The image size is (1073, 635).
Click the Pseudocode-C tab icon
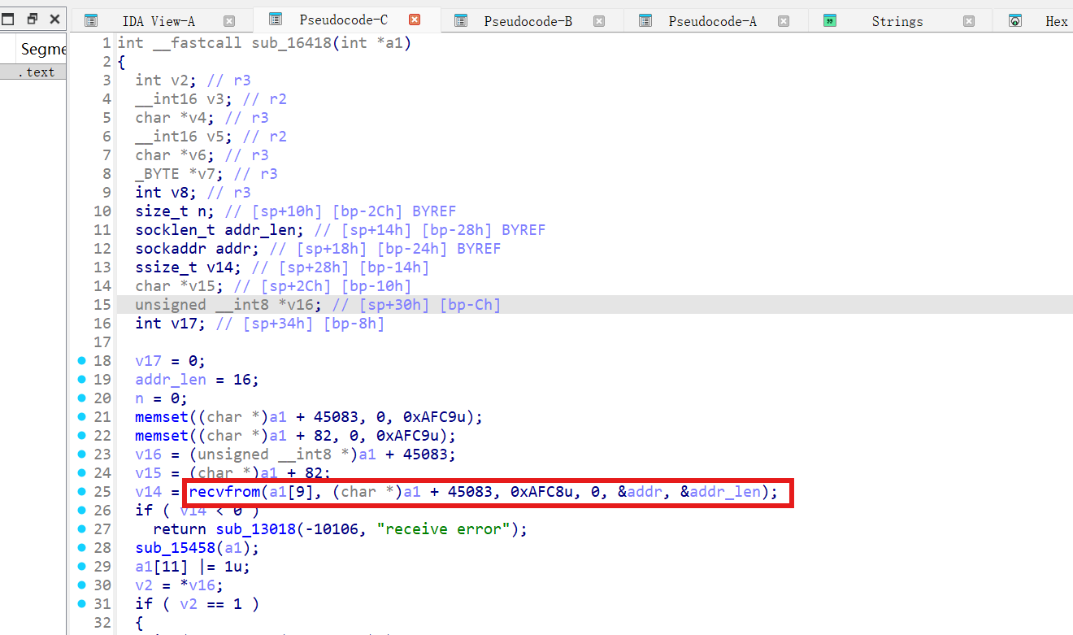click(275, 20)
